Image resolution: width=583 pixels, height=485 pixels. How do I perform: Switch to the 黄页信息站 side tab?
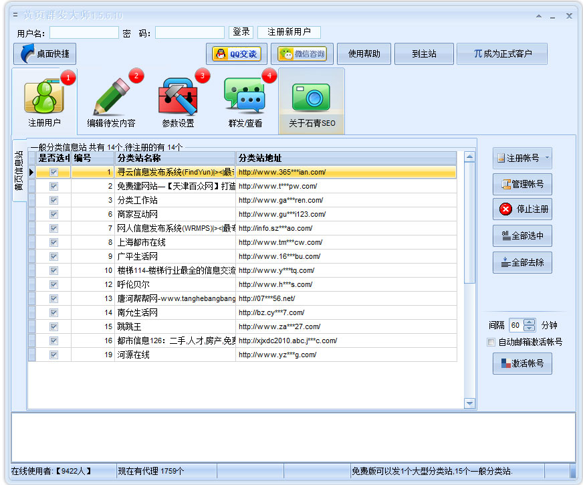(19, 171)
